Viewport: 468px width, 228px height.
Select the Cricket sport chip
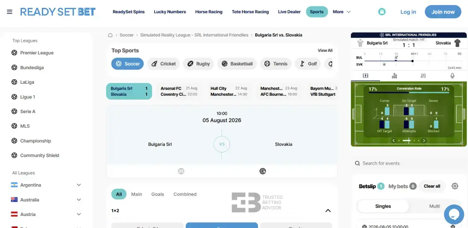tap(163, 64)
